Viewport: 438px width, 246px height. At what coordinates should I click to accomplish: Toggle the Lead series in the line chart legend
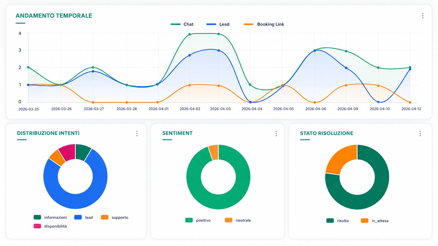[x=218, y=24]
